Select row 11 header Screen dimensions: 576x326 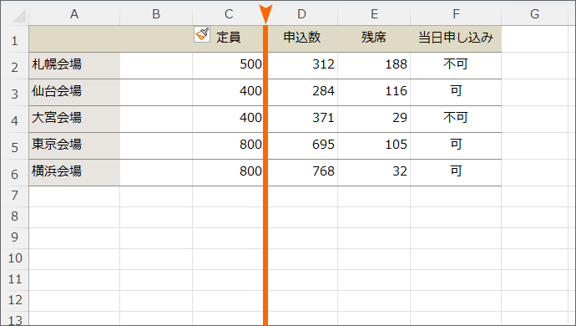[x=15, y=280]
